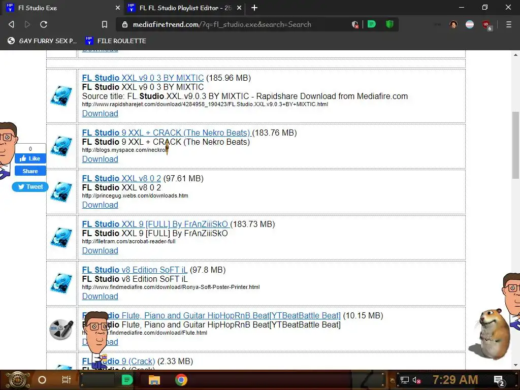
Task: Click Download under XXL v9 0 3 MIXTIC
Action: (100, 113)
